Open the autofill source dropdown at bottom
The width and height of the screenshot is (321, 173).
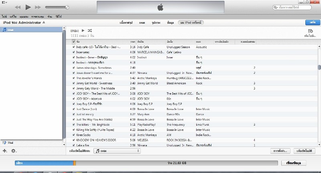click(x=117, y=151)
